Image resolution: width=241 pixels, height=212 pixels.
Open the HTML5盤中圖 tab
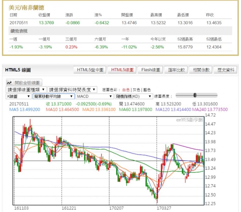(90, 70)
